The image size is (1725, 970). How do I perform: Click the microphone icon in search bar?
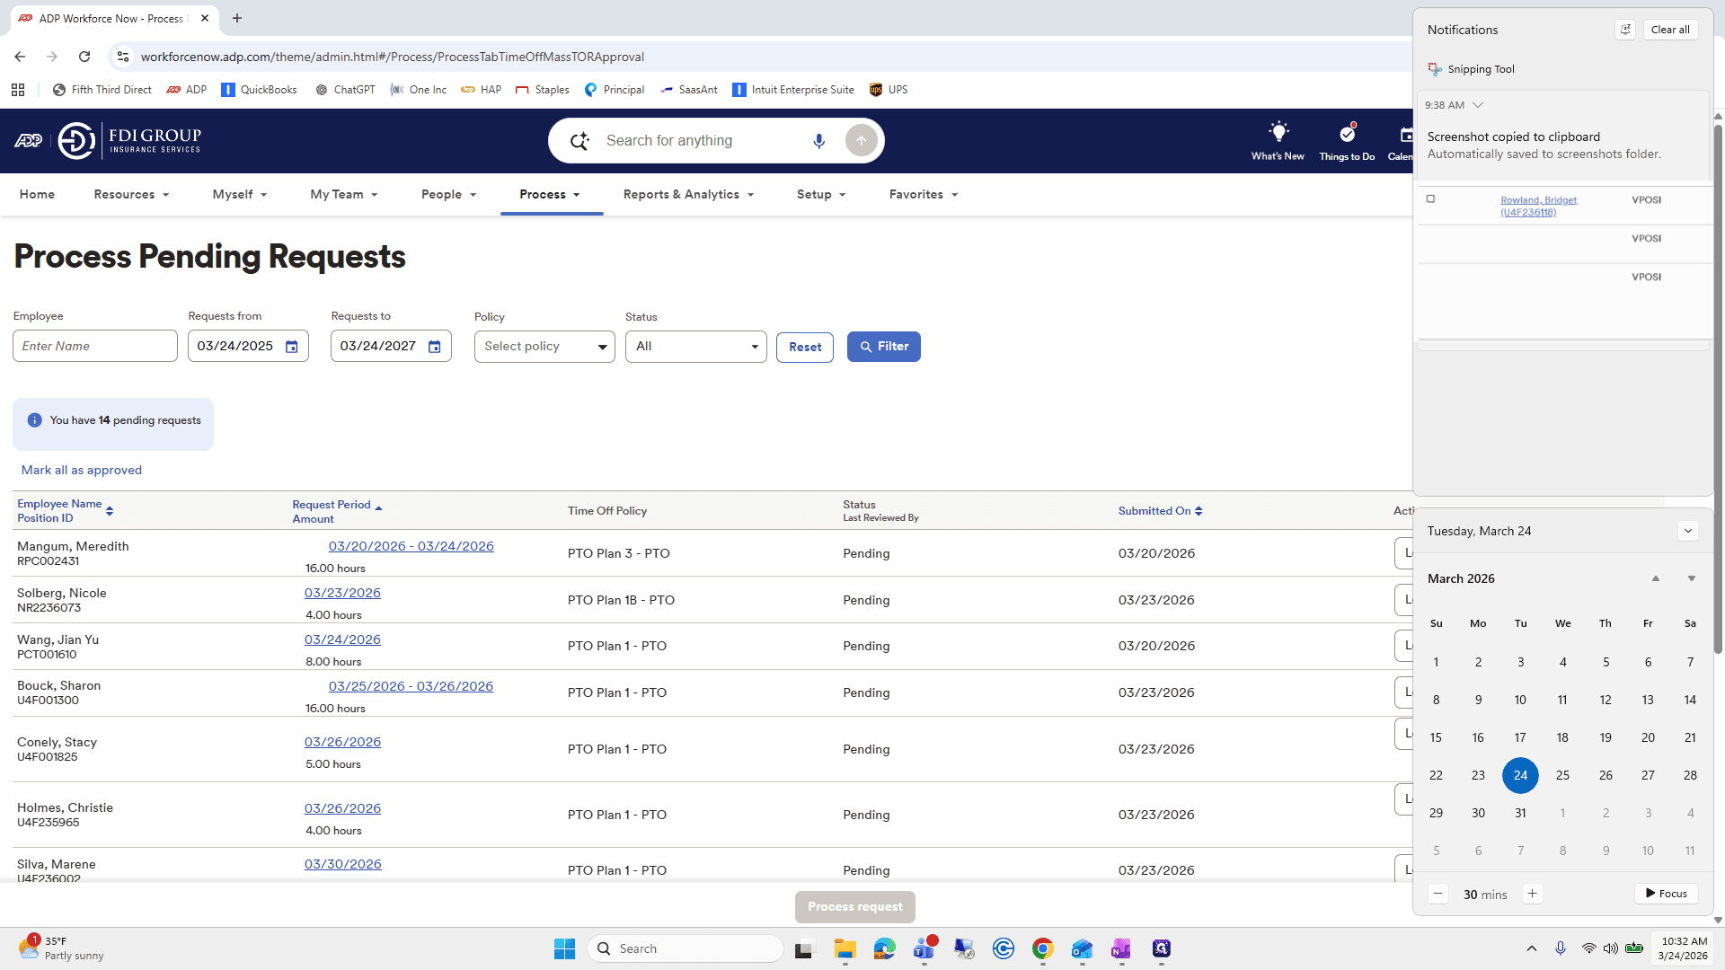(818, 141)
